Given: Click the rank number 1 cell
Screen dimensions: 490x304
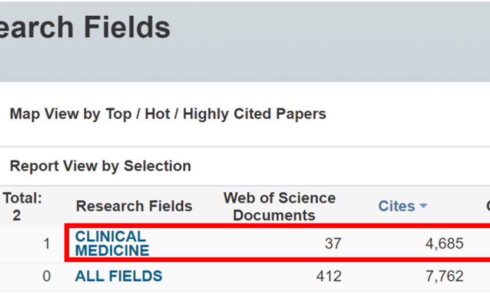Looking at the screenshot, I should point(46,244).
